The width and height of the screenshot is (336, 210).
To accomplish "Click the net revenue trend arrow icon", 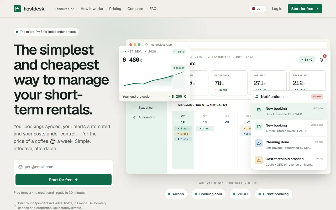I will (124, 52).
